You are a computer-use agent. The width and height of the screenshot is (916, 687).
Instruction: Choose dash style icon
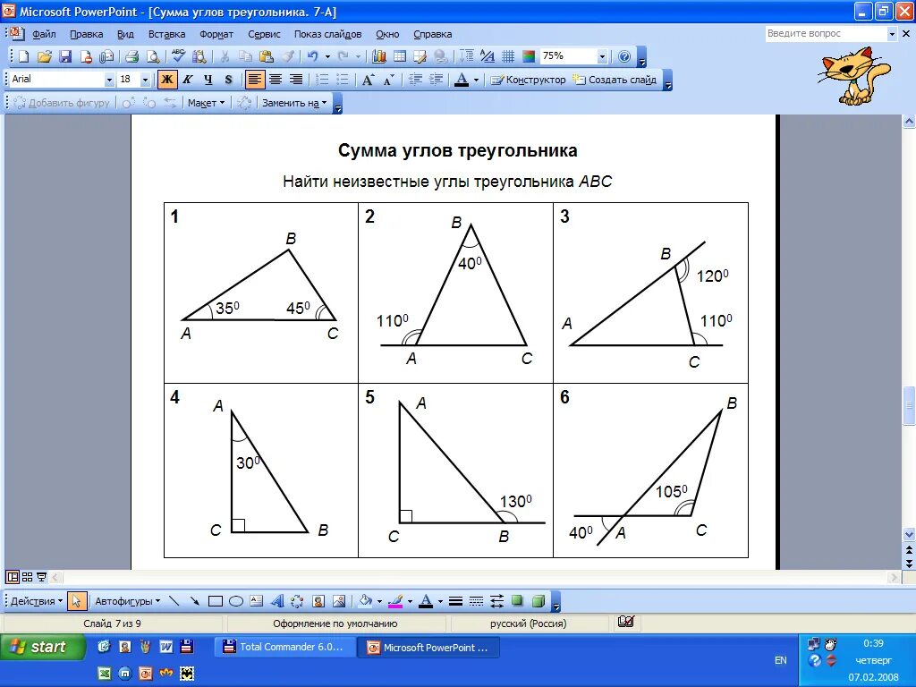tap(476, 600)
